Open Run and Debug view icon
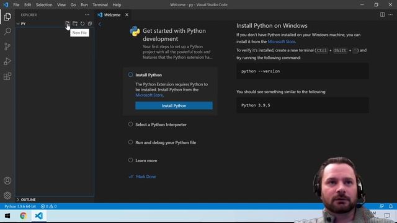 tap(7, 61)
